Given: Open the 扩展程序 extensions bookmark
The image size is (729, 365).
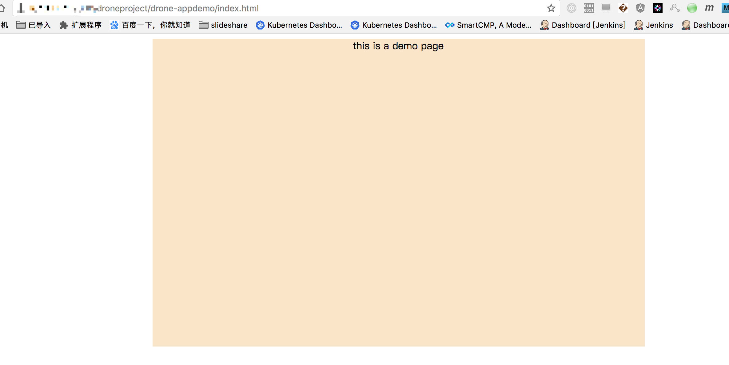Looking at the screenshot, I should 81,25.
